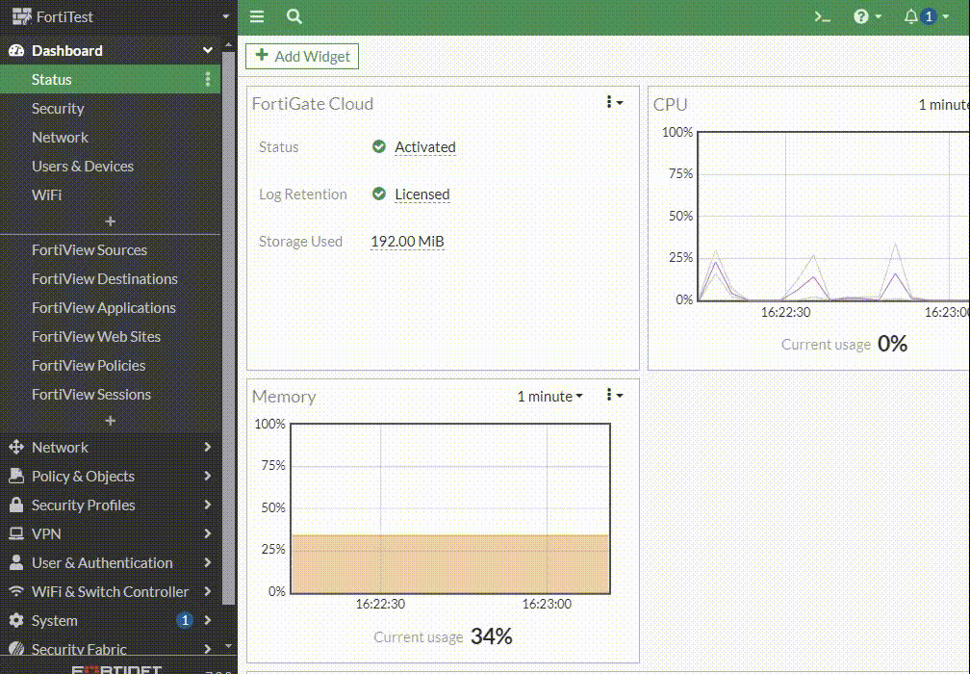Image resolution: width=970 pixels, height=674 pixels.
Task: Open FortiGate Cloud widget options menu
Action: coord(614,102)
